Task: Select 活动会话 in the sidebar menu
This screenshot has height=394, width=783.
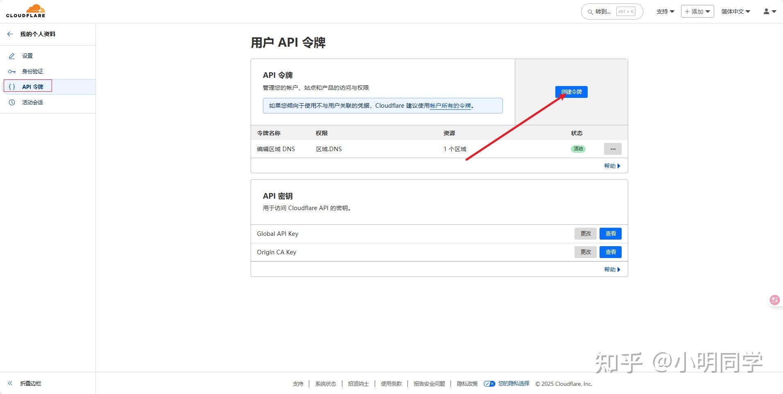Action: click(32, 102)
